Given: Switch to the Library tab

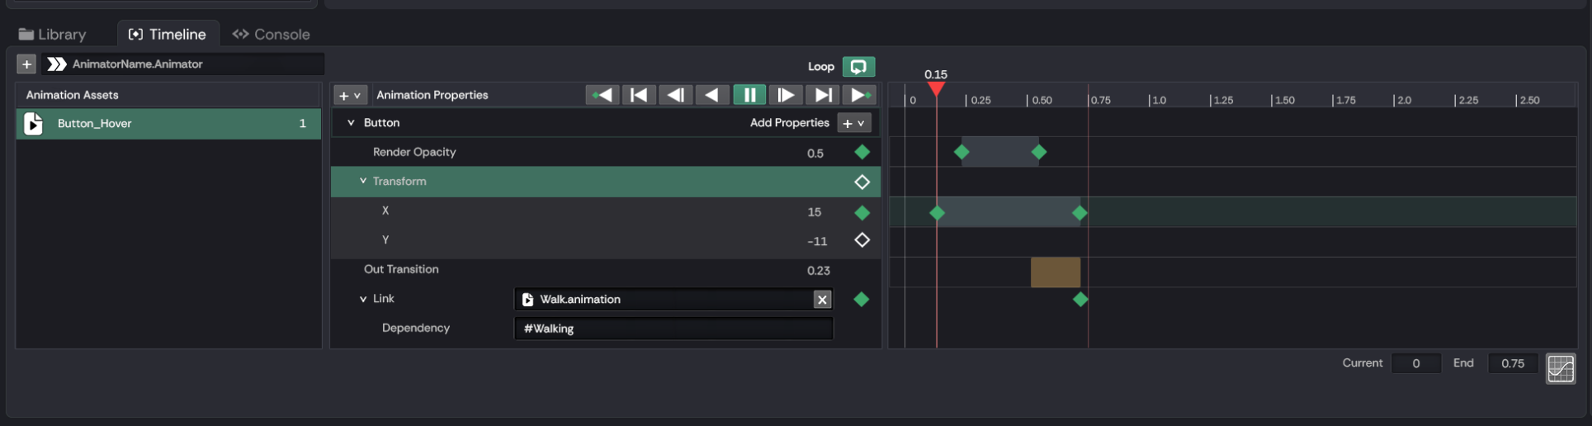Looking at the screenshot, I should click(53, 34).
